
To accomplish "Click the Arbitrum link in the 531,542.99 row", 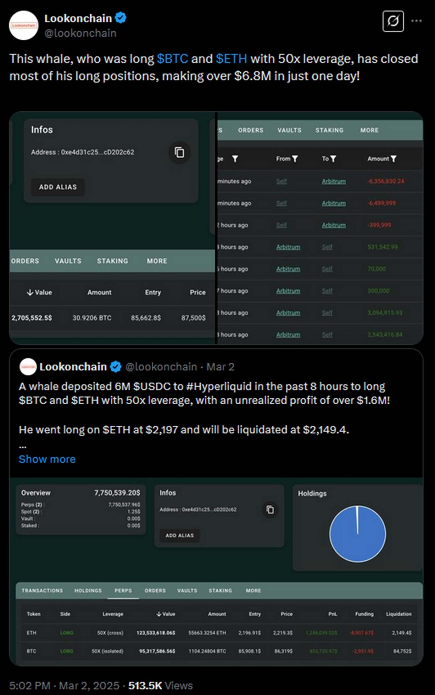I will pyautogui.click(x=288, y=247).
